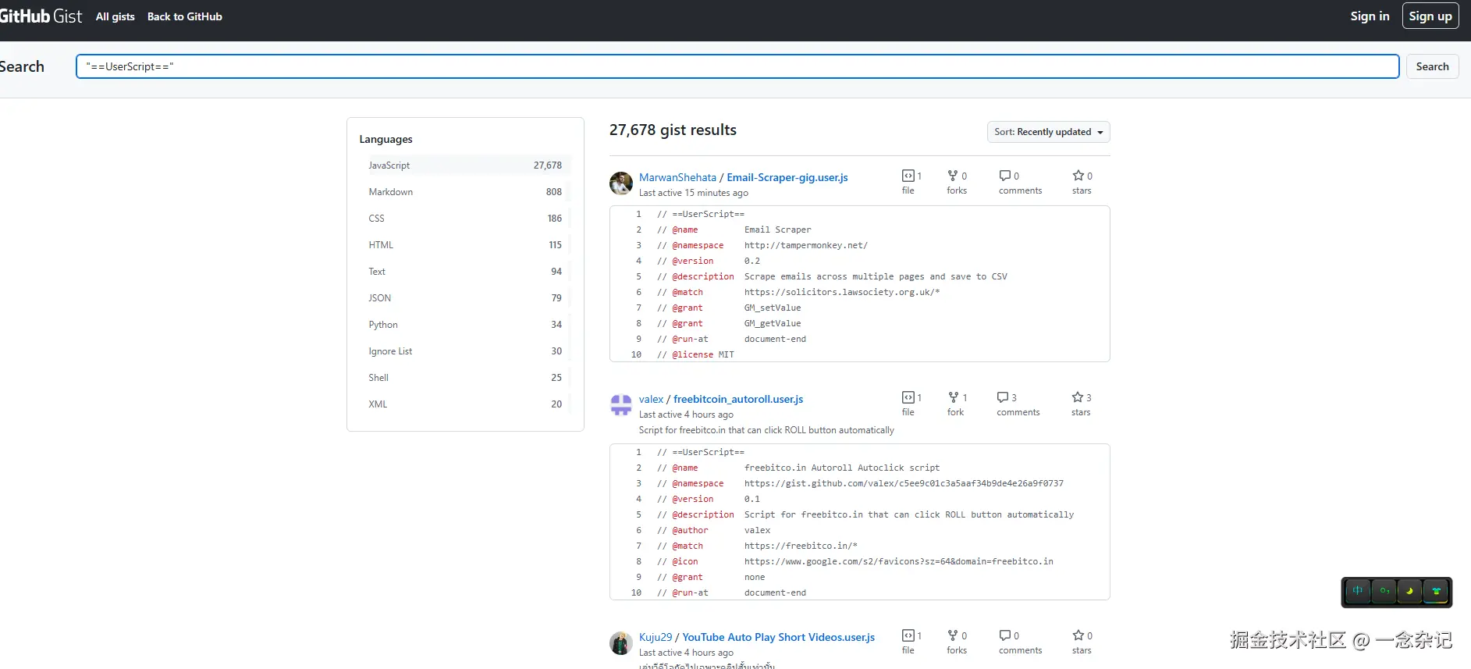This screenshot has height=669, width=1471.
Task: Click the shirt skin key in floating toolbar
Action: point(1436,591)
